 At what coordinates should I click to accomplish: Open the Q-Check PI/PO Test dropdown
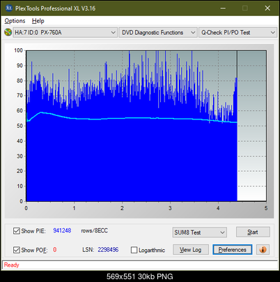238,33
